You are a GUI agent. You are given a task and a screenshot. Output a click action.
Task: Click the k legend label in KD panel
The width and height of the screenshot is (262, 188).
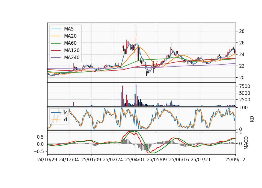pos(65,113)
